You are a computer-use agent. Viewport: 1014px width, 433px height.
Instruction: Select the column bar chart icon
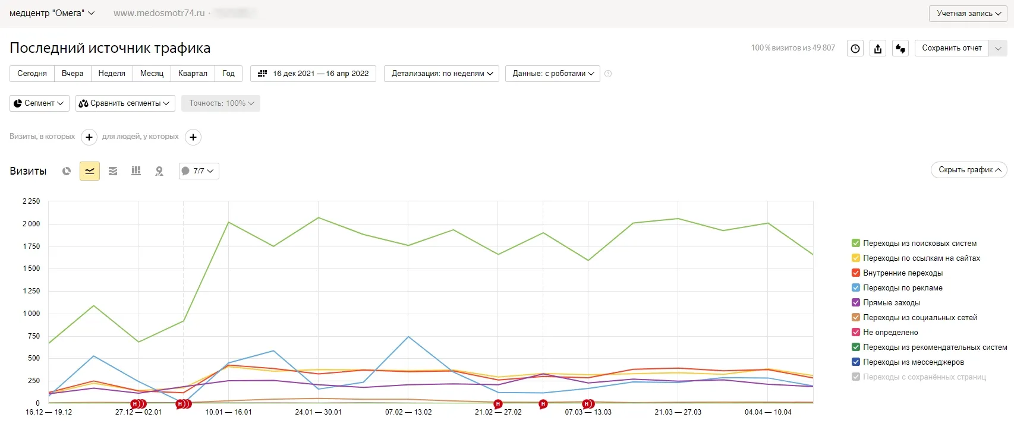coord(136,171)
